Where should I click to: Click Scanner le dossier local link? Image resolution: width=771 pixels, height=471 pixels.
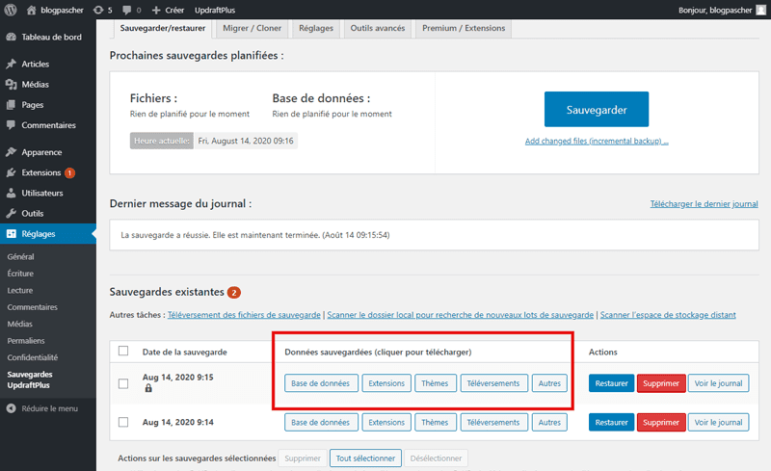pos(461,315)
